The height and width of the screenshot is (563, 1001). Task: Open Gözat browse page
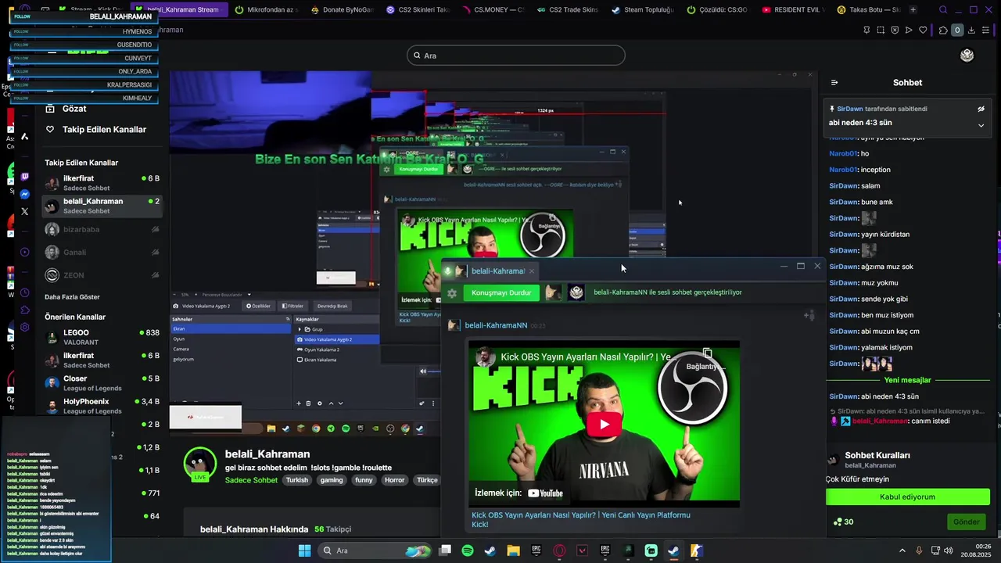[x=74, y=109]
